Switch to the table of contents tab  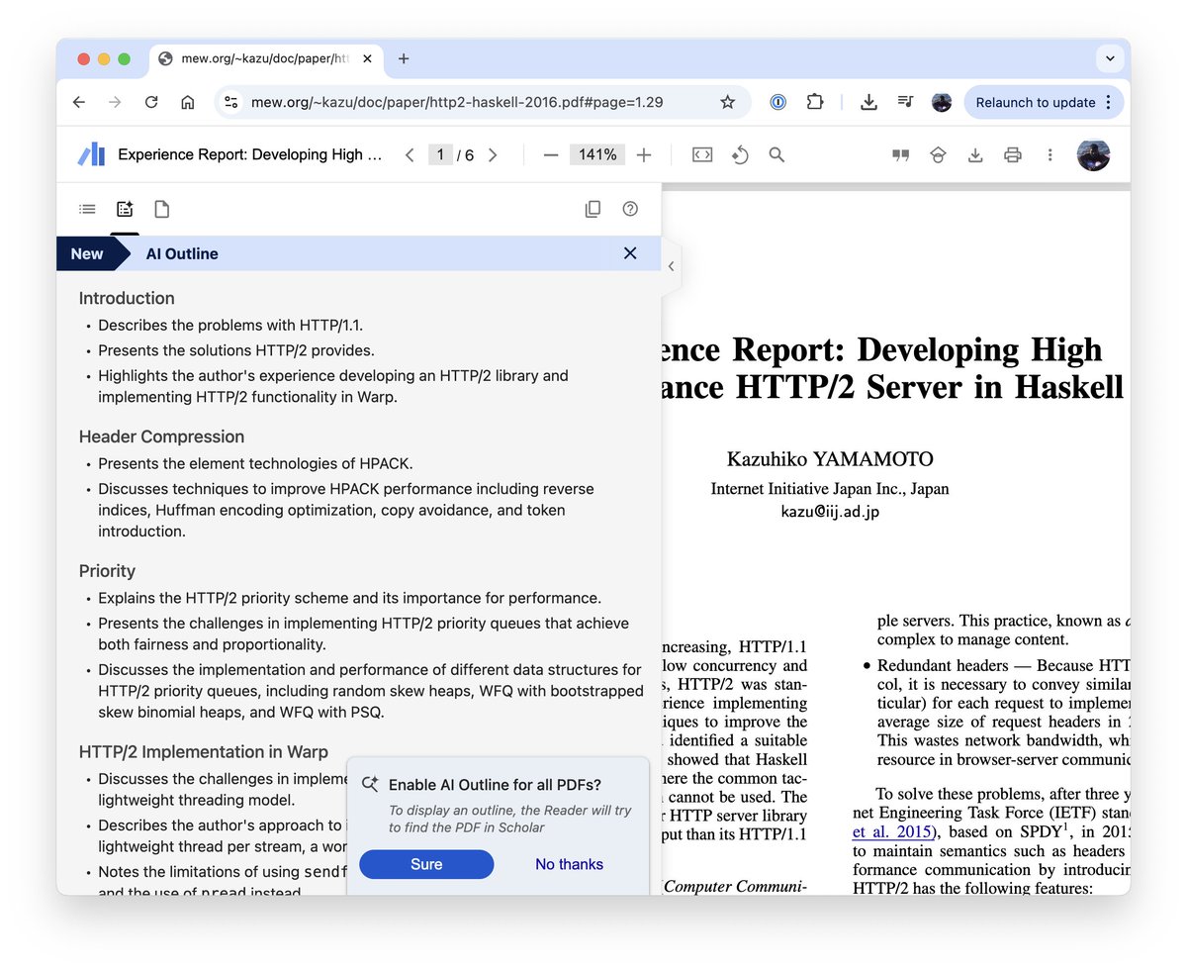[88, 209]
